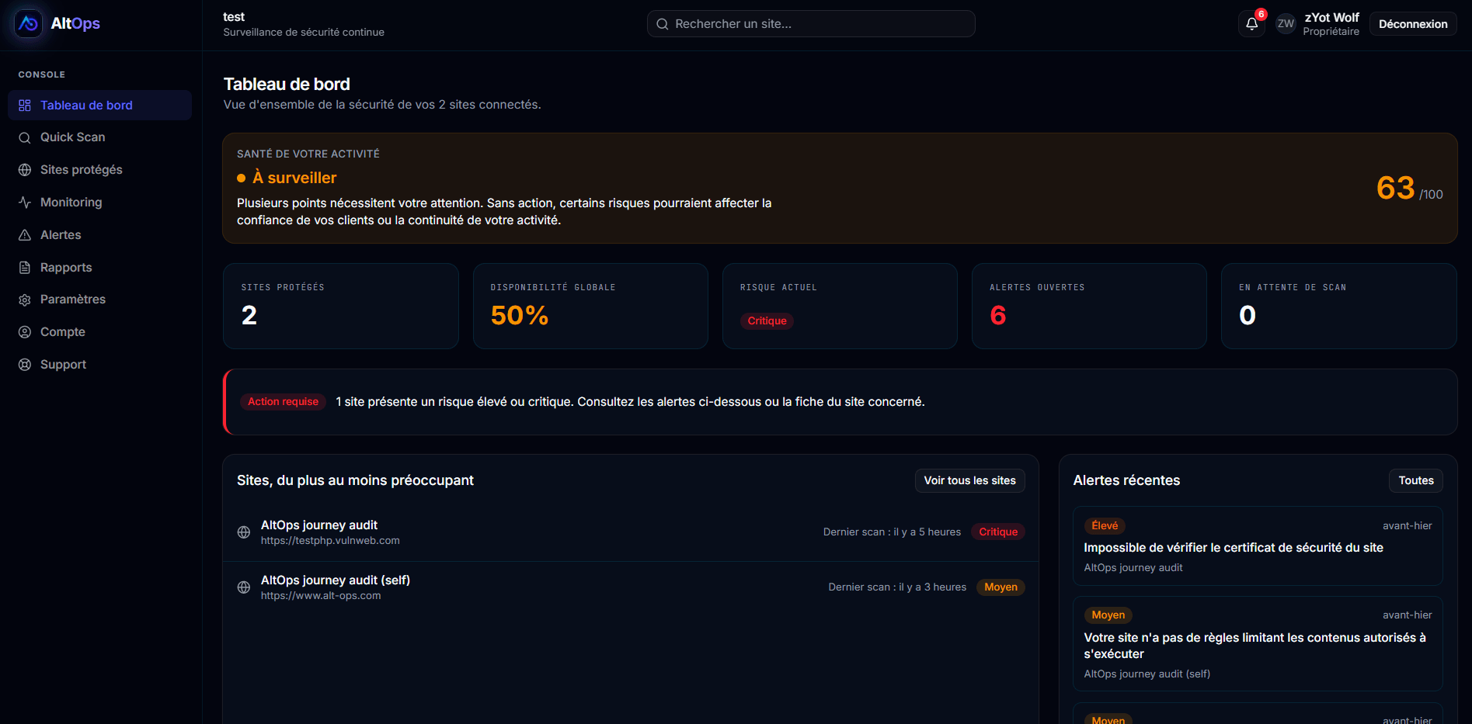Open the AltOps journey audit site row

click(631, 532)
